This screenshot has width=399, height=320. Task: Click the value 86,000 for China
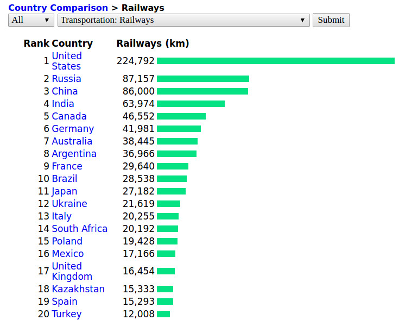[x=138, y=91]
